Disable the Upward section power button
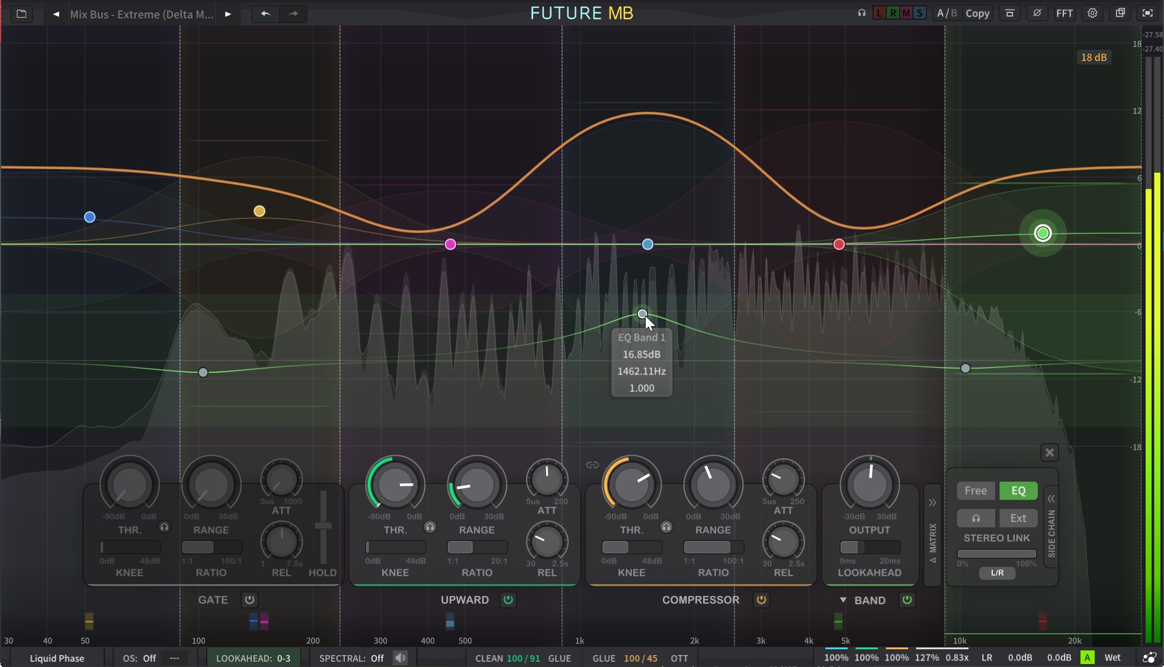This screenshot has width=1164, height=667. (x=508, y=600)
